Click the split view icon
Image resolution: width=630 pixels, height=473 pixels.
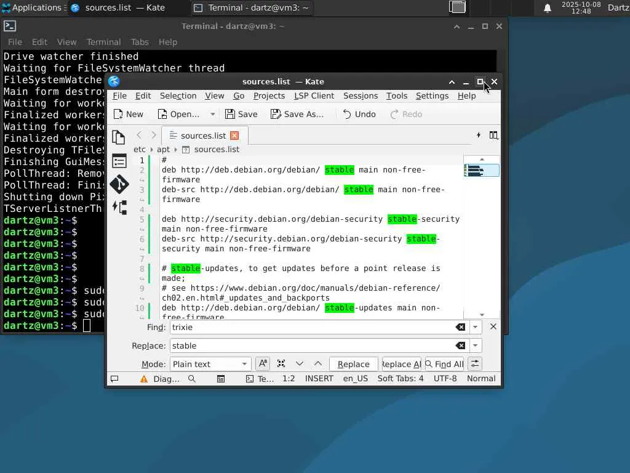tap(493, 135)
